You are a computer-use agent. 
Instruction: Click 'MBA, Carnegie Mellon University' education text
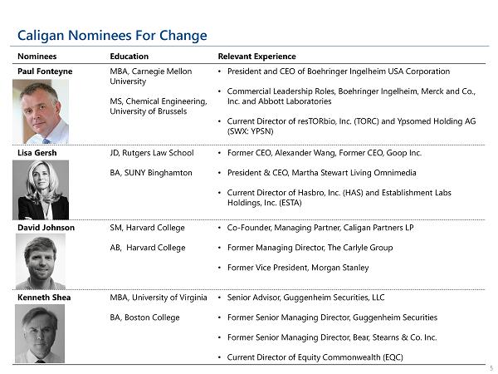coord(150,76)
